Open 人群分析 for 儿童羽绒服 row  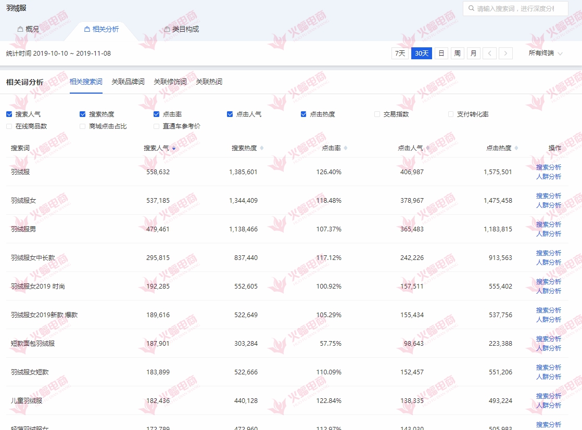[x=549, y=406]
